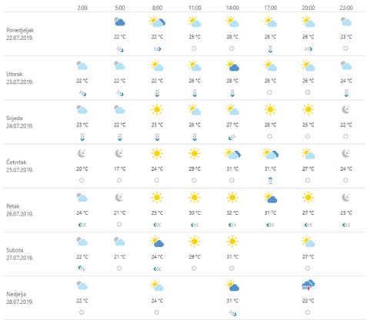Open the Ponedjeljak 22.07.2019. row label

tap(20, 34)
